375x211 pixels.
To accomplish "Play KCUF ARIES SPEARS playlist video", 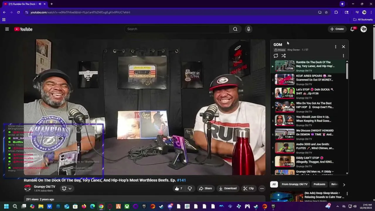I will pyautogui.click(x=308, y=79).
